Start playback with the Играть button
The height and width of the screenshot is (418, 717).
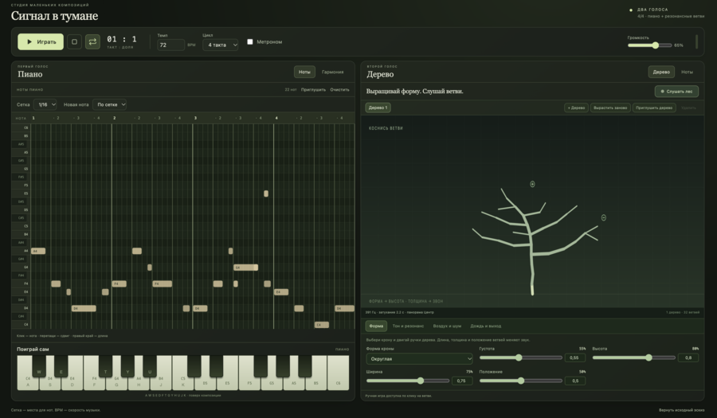(41, 41)
